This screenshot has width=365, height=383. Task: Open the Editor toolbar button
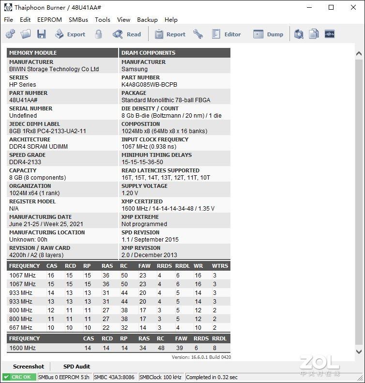click(x=227, y=34)
